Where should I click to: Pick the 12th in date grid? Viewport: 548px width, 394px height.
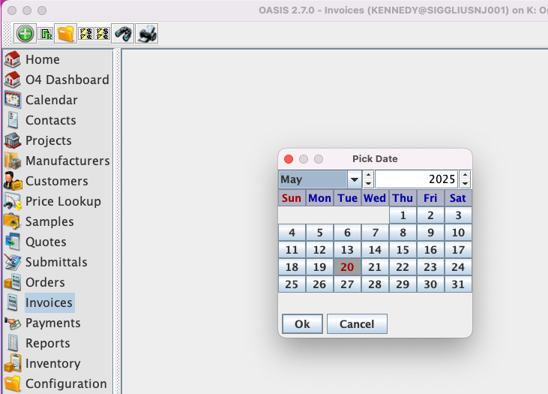tap(319, 250)
